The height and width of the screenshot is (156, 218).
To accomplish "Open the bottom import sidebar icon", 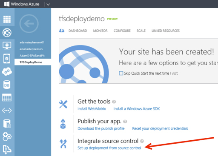I will (7, 149).
